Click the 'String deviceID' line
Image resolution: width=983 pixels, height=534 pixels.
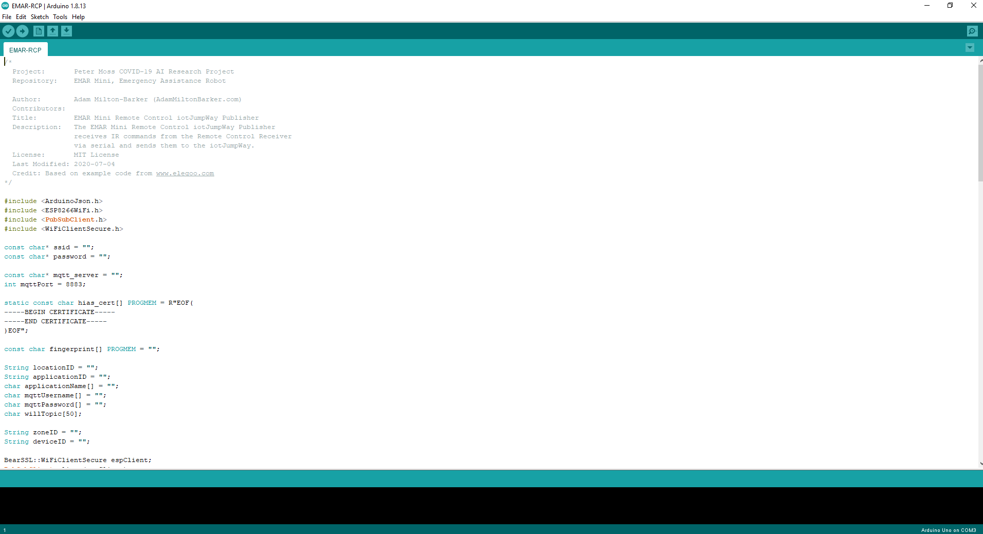47,442
